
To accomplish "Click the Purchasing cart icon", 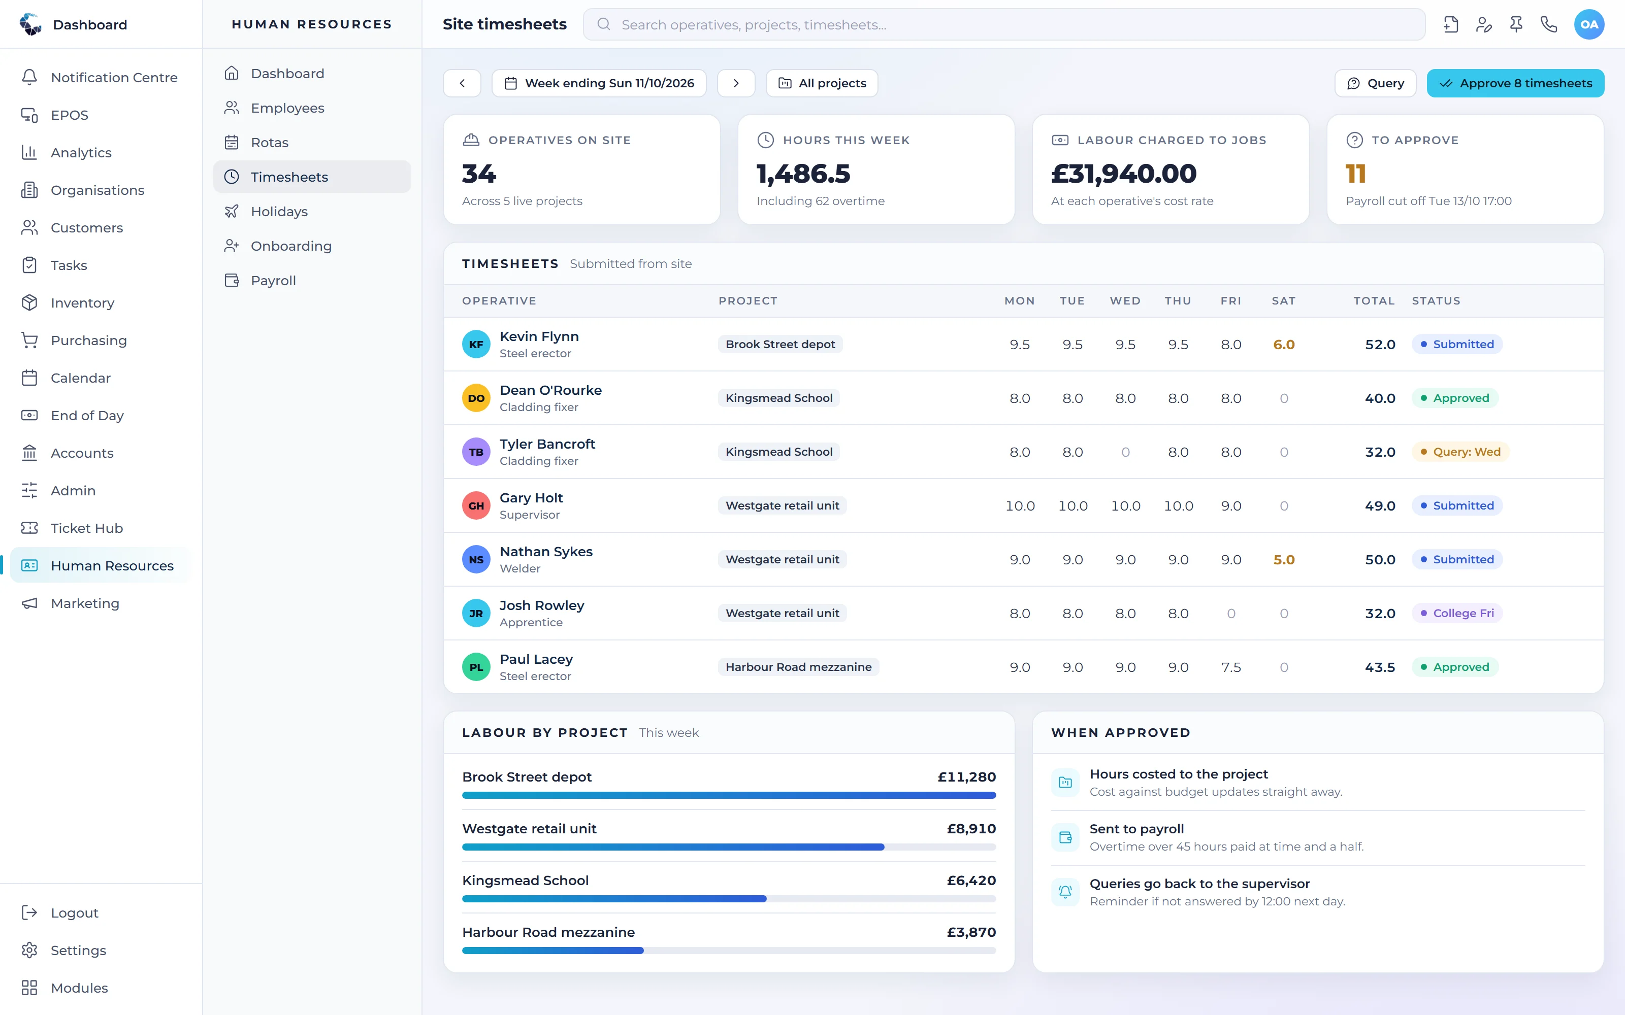I will (29, 341).
